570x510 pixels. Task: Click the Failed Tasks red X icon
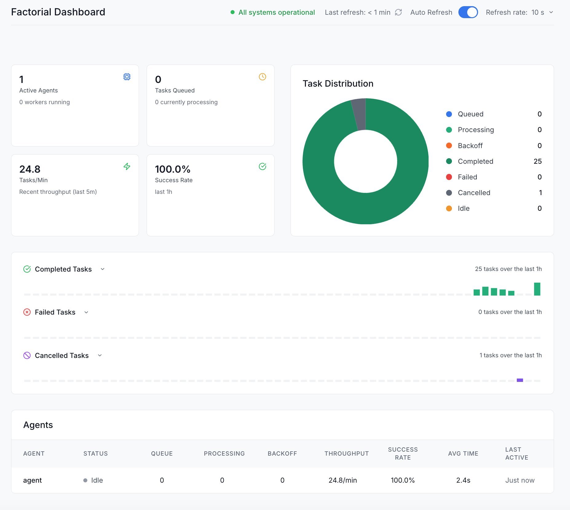coord(27,312)
